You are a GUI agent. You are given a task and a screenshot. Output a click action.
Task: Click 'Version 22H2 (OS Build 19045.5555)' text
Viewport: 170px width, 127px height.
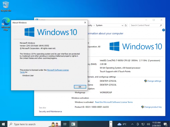[34, 46]
